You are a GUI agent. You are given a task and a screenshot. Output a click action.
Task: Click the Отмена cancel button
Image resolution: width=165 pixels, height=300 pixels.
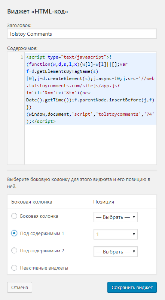tap(20, 287)
